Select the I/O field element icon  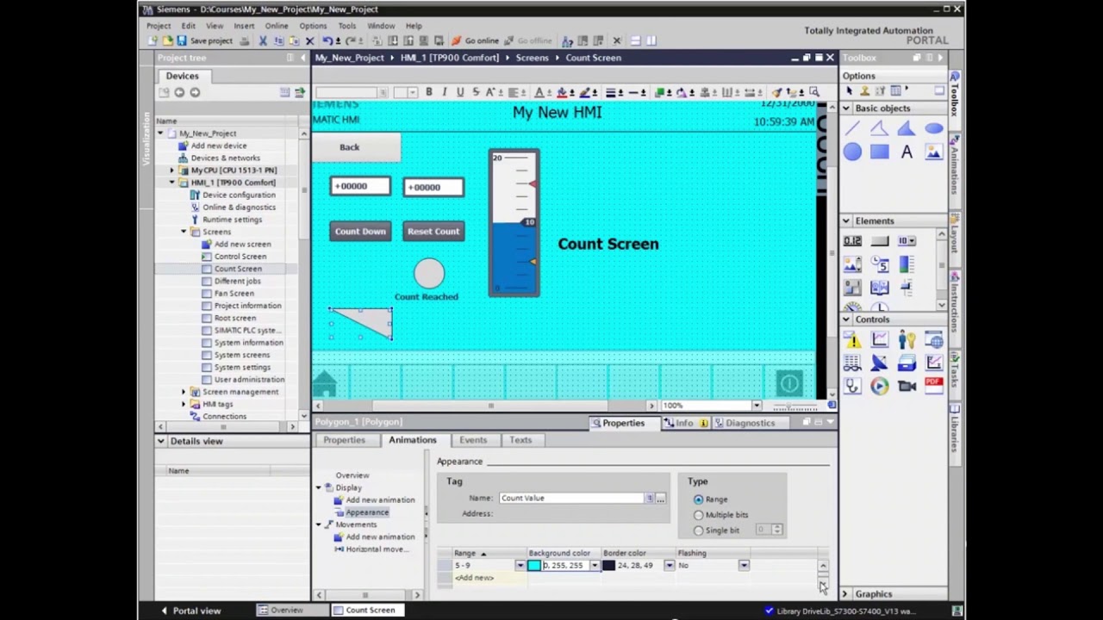pyautogui.click(x=852, y=241)
